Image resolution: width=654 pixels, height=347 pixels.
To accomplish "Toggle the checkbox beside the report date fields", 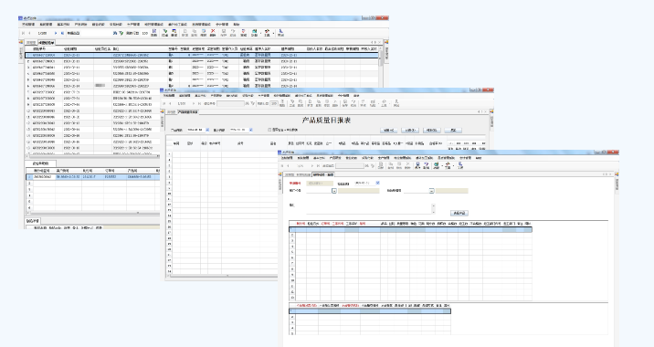I will tap(269, 130).
